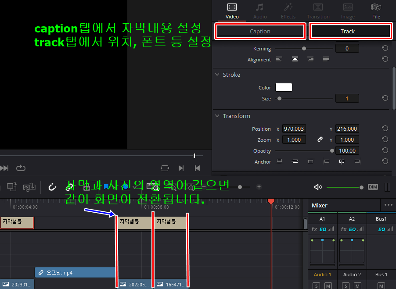Open the Image panel
This screenshot has width=396, height=289.
pos(348,10)
